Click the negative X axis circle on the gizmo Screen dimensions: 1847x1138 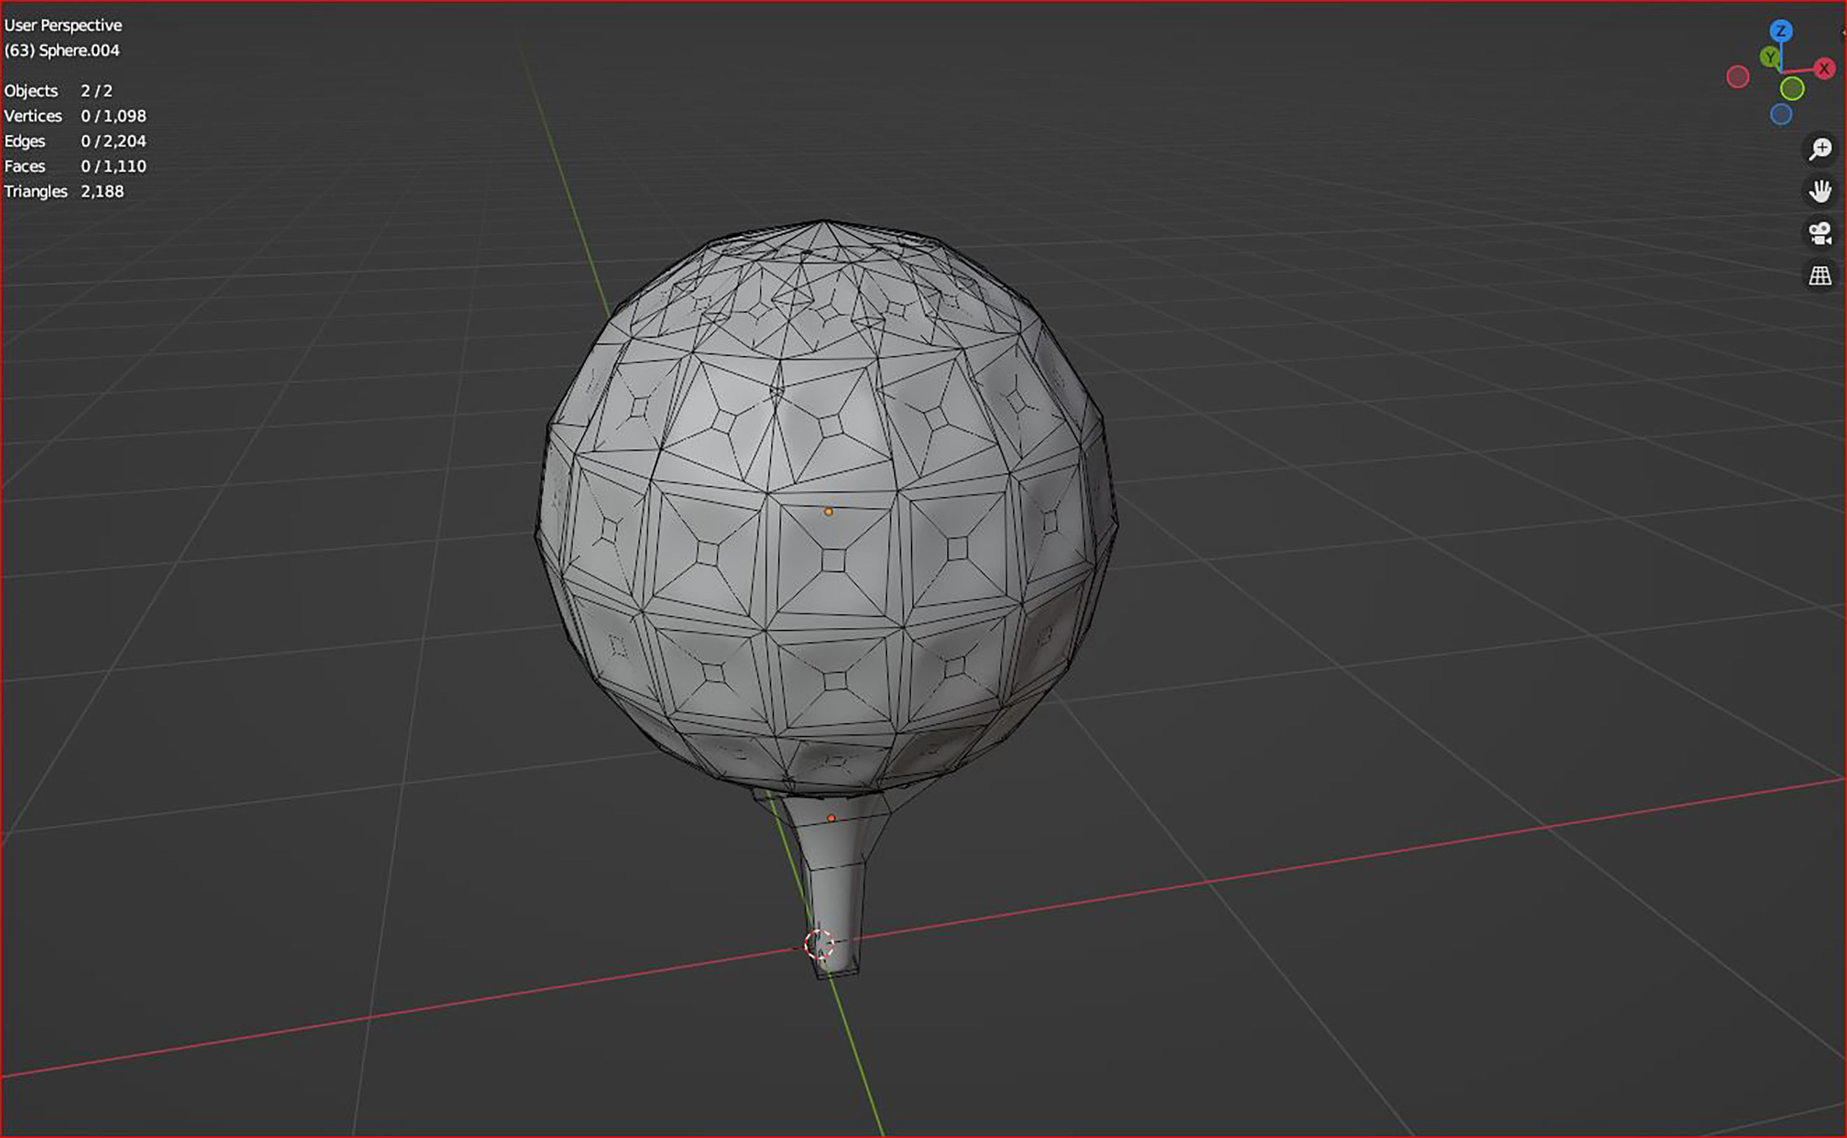1737,77
